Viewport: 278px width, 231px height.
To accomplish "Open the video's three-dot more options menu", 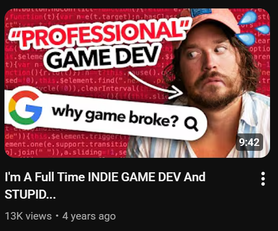I will [263, 179].
